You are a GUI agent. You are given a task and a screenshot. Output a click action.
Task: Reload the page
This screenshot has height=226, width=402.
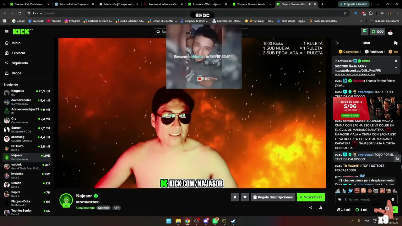click(20, 13)
